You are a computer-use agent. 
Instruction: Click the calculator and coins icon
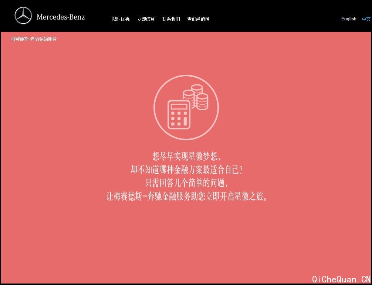[x=186, y=107]
